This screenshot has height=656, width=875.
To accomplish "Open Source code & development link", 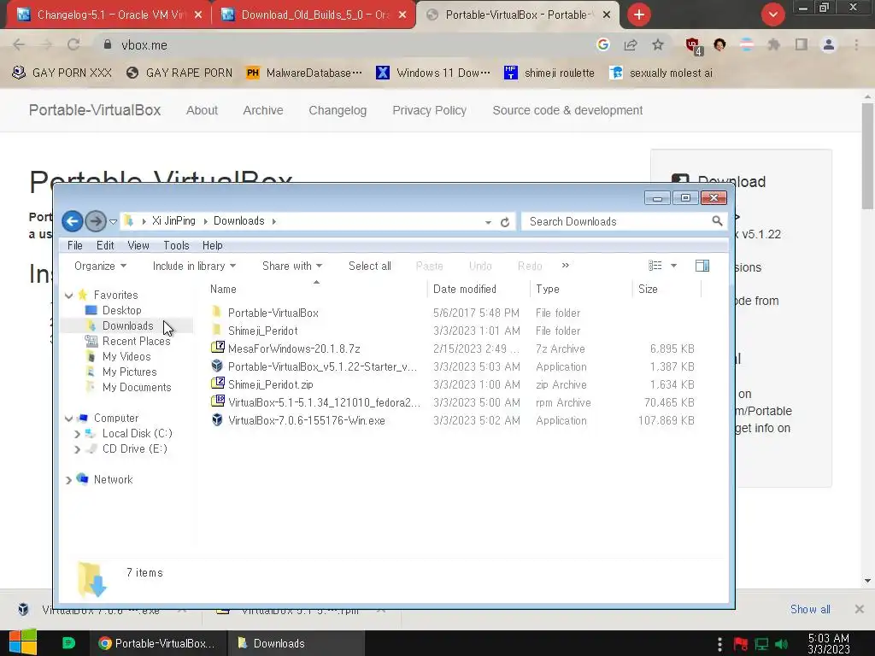I will 567,110.
